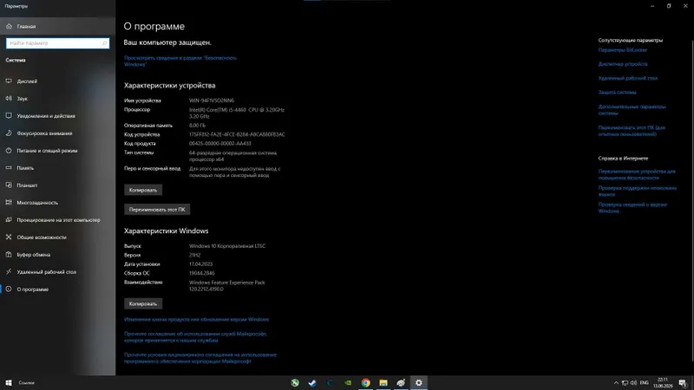This screenshot has width=694, height=390.
Task: Open the network tray icon
Action: pos(625,383)
